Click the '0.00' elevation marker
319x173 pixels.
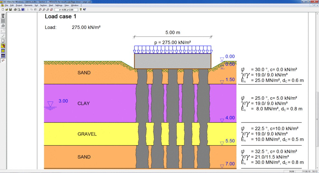tap(230, 56)
